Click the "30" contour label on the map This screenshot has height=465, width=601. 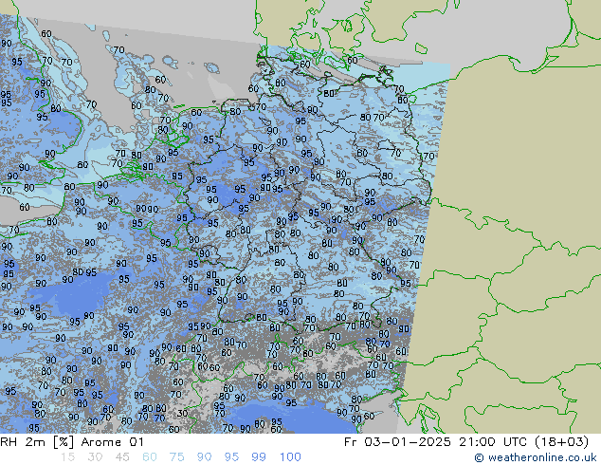point(182,413)
